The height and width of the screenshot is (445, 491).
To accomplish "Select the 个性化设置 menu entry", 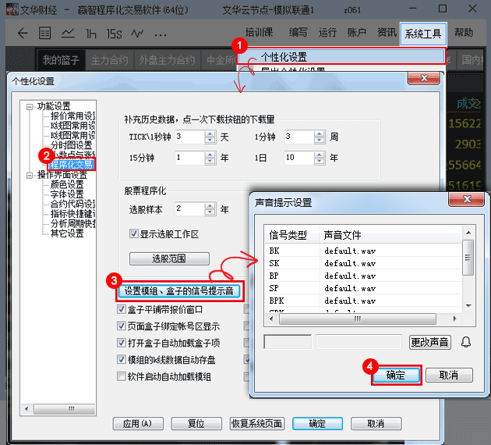I will point(284,57).
